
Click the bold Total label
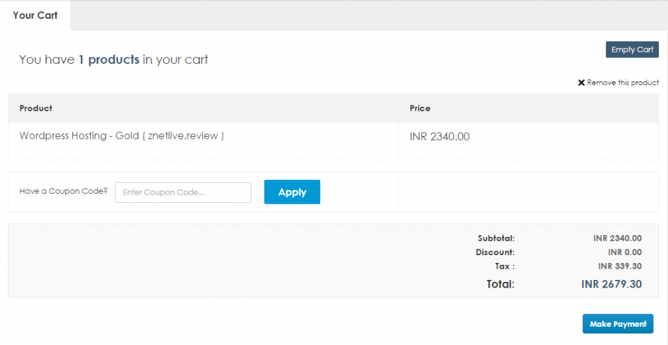(500, 284)
